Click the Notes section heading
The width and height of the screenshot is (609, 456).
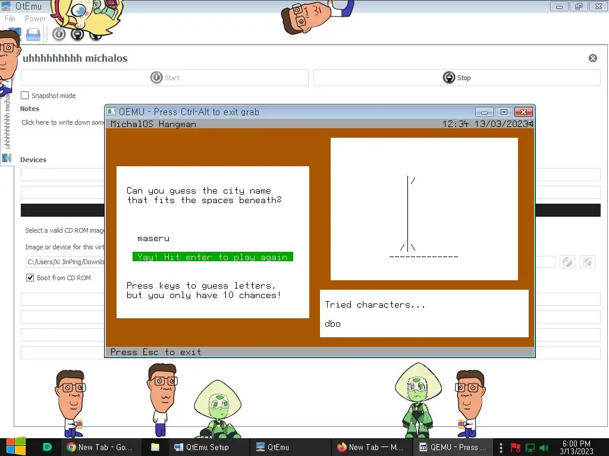pyautogui.click(x=30, y=109)
